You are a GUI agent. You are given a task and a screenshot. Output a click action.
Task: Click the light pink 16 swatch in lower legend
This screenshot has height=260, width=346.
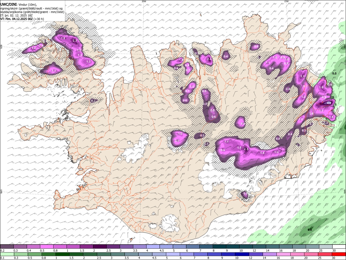click(284, 254)
